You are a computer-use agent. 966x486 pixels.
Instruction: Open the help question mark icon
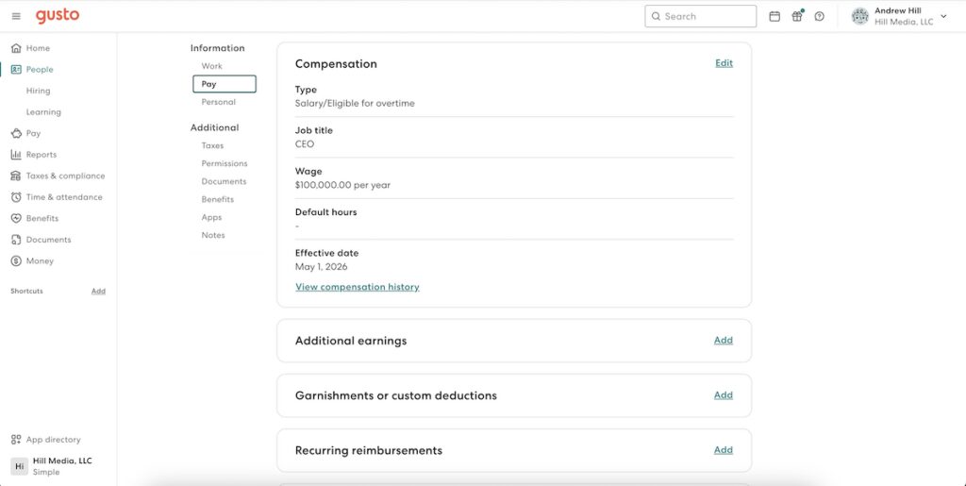coord(820,17)
